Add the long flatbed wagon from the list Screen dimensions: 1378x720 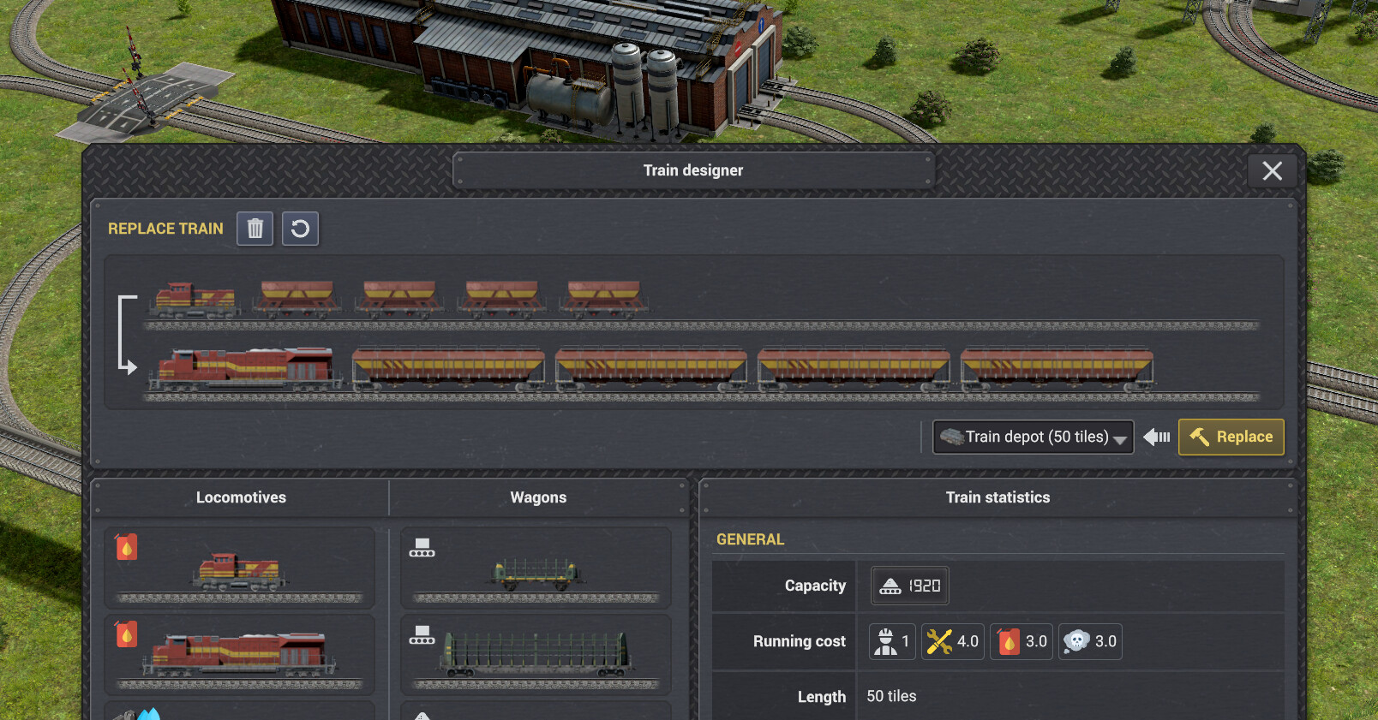(x=536, y=654)
